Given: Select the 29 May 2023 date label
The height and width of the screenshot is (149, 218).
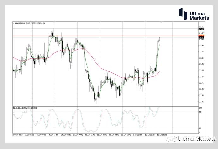Looking at the screenshot, I should point(17,135).
